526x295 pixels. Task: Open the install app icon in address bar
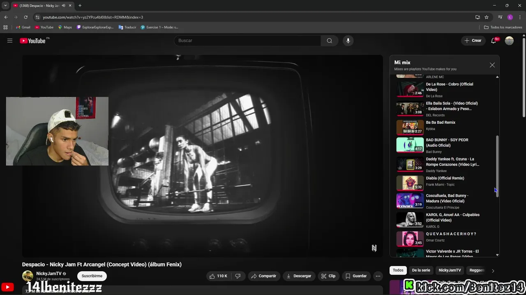[x=478, y=17]
